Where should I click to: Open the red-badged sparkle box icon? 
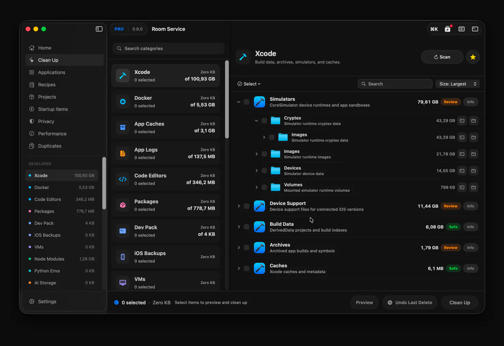pos(448,29)
